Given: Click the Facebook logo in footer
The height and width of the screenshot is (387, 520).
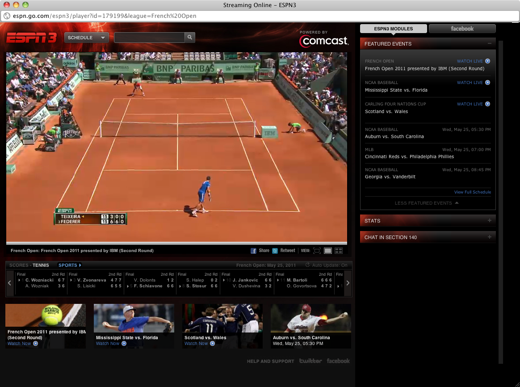Looking at the screenshot, I should (338, 361).
